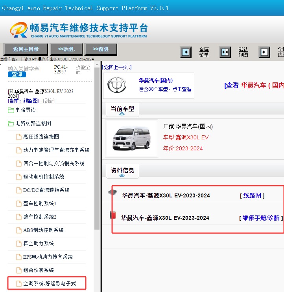
Task: Open the 电路导读 folder icon
Action: click(x=11, y=110)
